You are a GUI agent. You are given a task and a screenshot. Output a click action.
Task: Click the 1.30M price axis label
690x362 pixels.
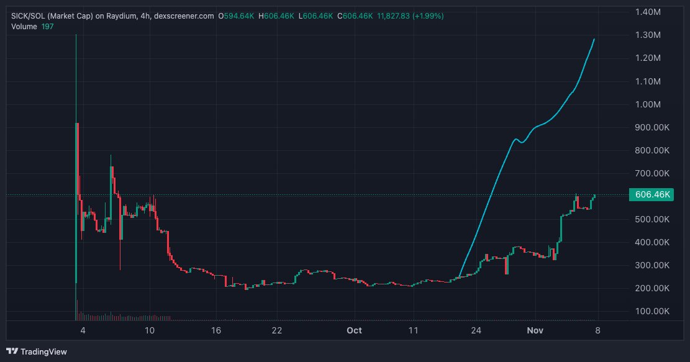[x=648, y=35]
